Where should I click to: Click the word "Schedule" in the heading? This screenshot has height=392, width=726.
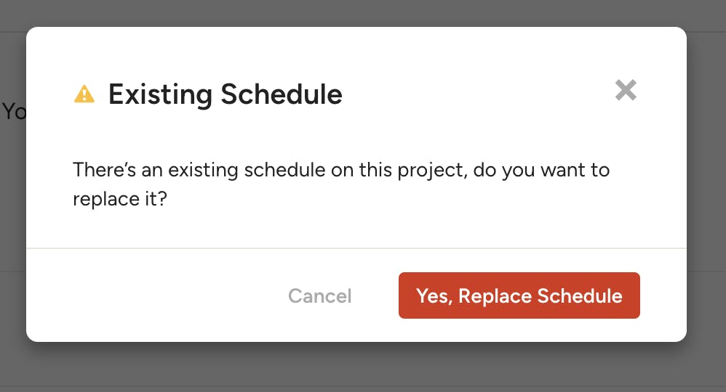tap(282, 94)
